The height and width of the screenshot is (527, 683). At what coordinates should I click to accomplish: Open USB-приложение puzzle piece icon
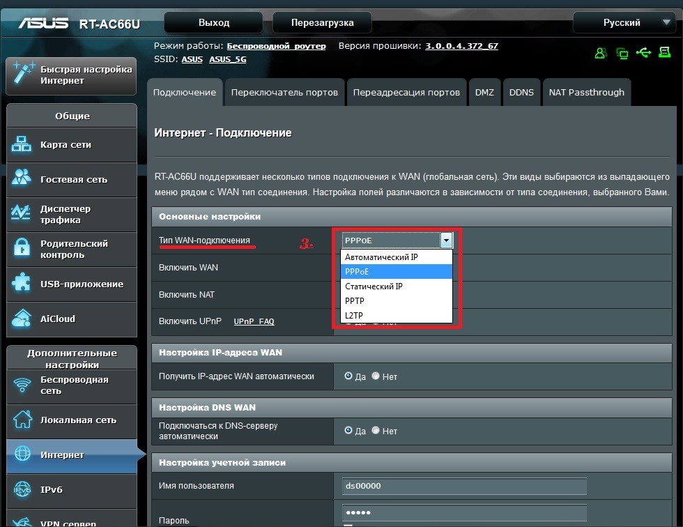[22, 284]
